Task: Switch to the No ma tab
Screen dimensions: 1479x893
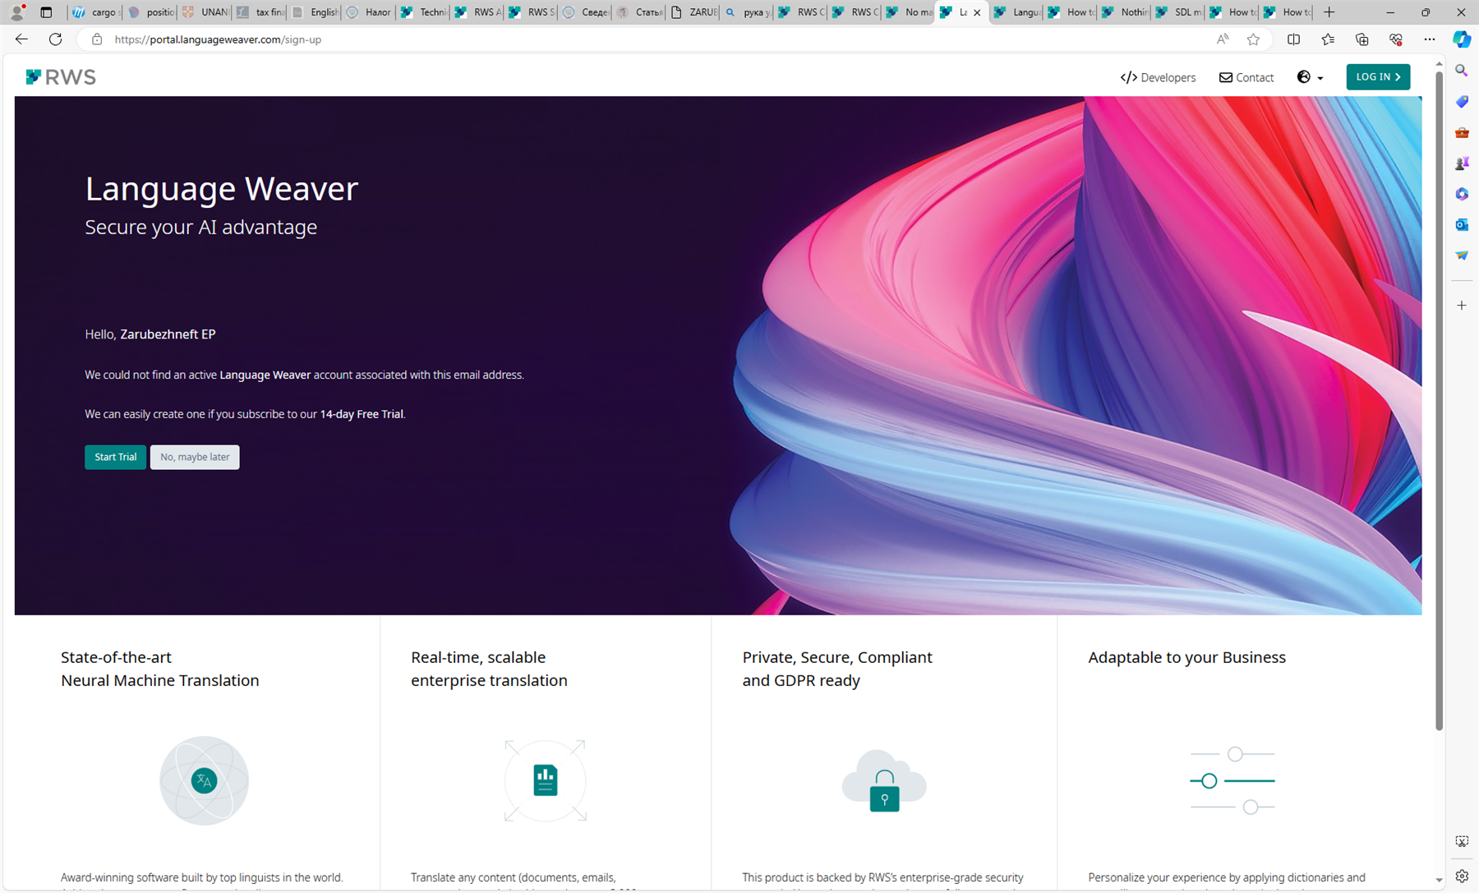Action: [909, 12]
